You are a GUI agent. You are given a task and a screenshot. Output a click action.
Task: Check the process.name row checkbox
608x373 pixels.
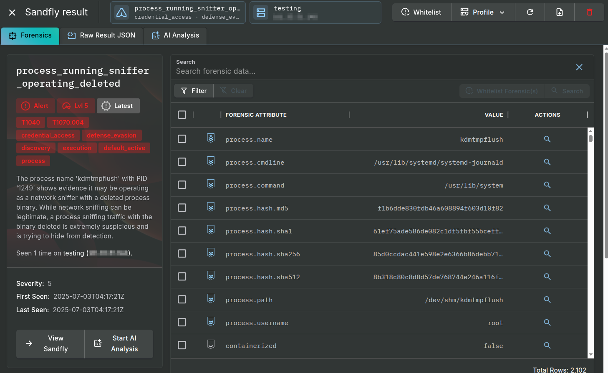point(182,139)
